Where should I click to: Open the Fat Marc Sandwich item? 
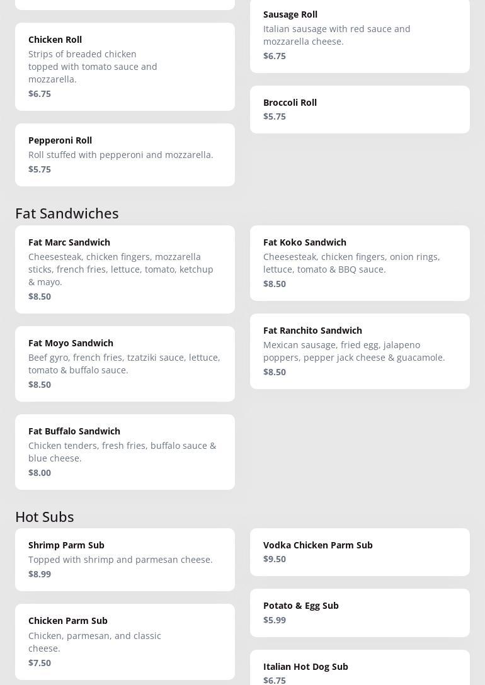click(x=125, y=269)
